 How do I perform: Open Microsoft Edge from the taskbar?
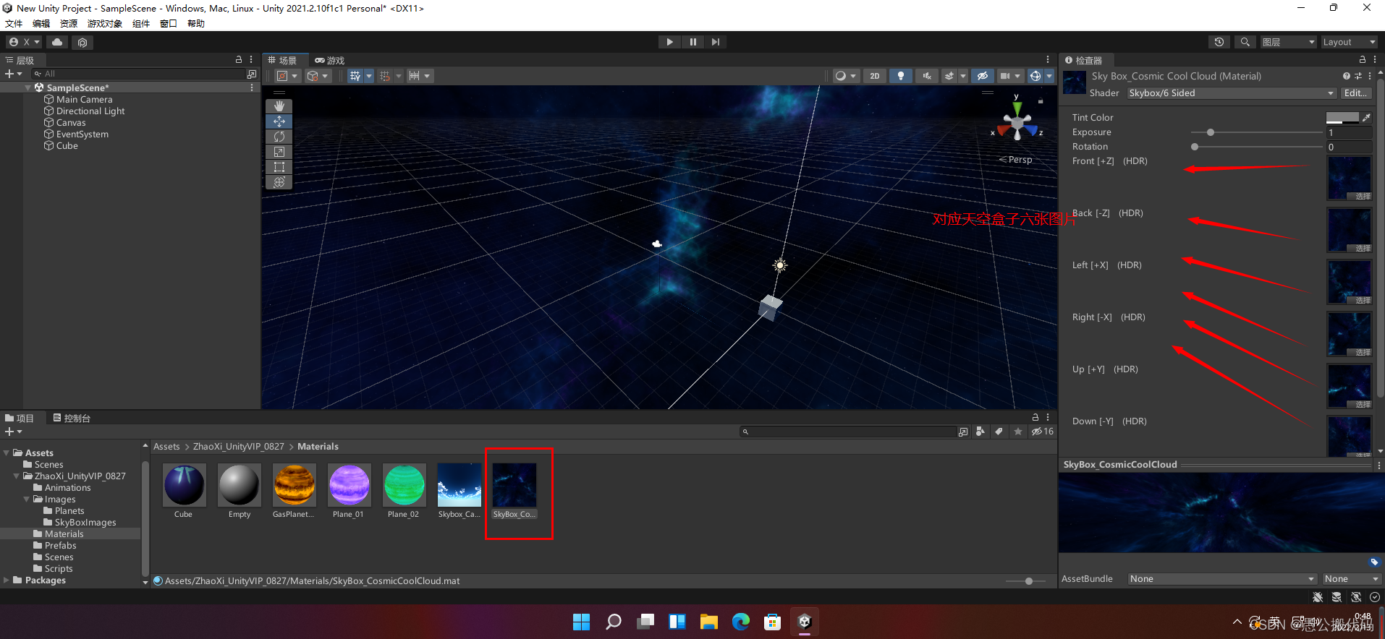pyautogui.click(x=740, y=622)
